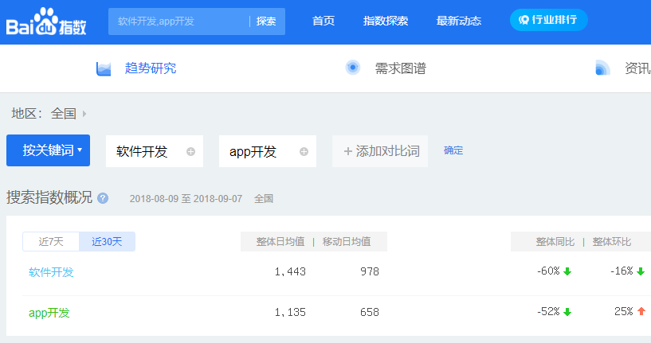
Task: Expand the 全国 region selector
Action: (64, 113)
